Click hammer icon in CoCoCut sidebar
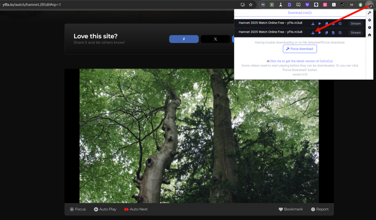The image size is (376, 220). [369, 13]
